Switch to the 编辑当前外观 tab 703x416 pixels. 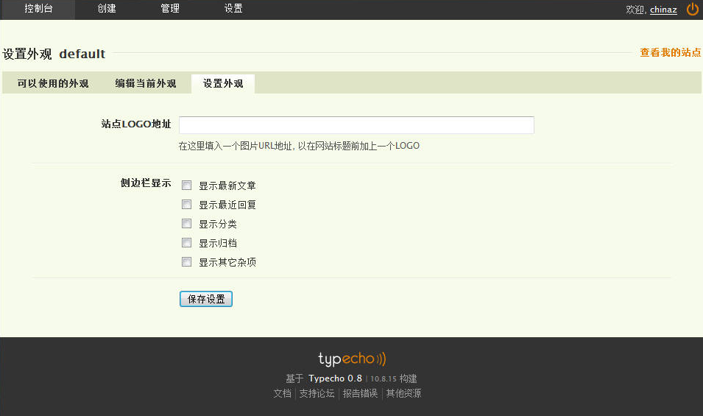146,83
